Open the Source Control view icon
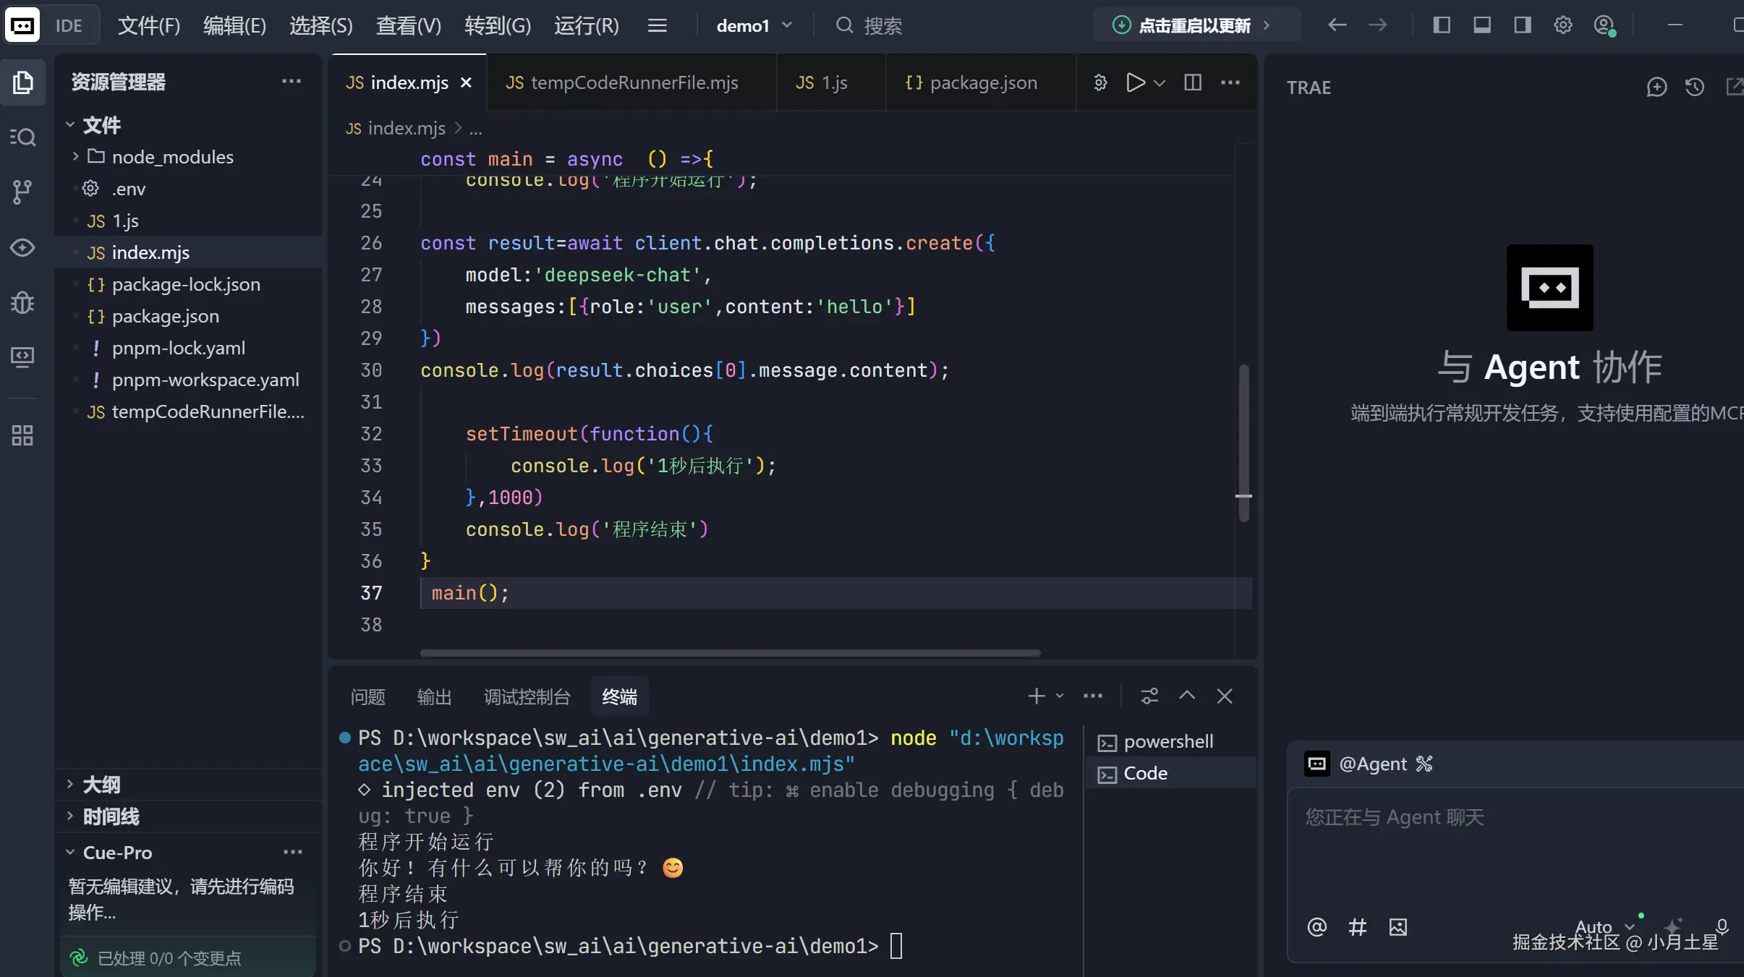Screen dimensions: 1744x977 pos(22,192)
